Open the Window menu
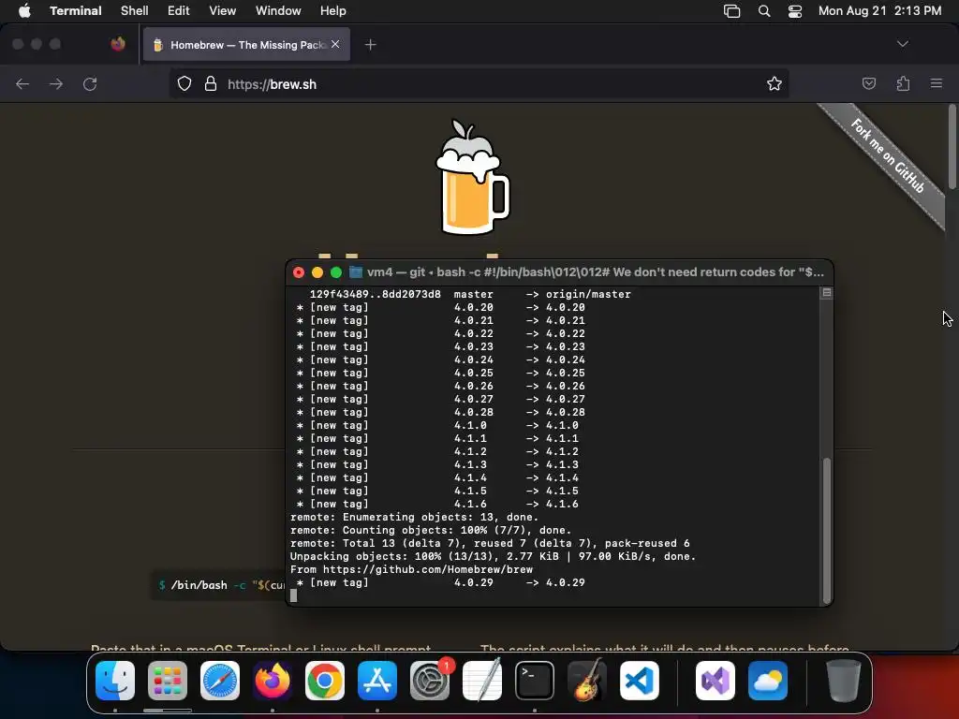Screen dimensions: 959x719 coord(277,10)
